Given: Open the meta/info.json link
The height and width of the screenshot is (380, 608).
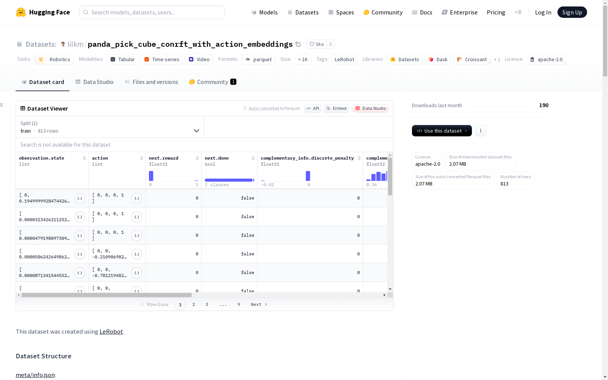Looking at the screenshot, I should [x=35, y=375].
